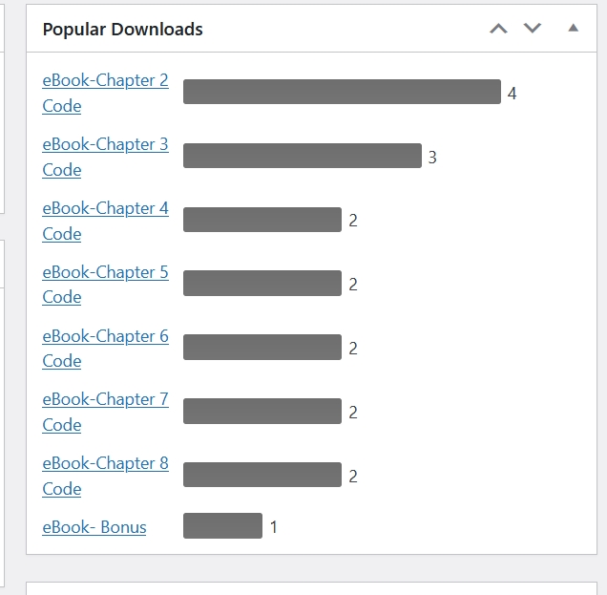Open eBook-Chapter 6 Code link

click(105, 336)
